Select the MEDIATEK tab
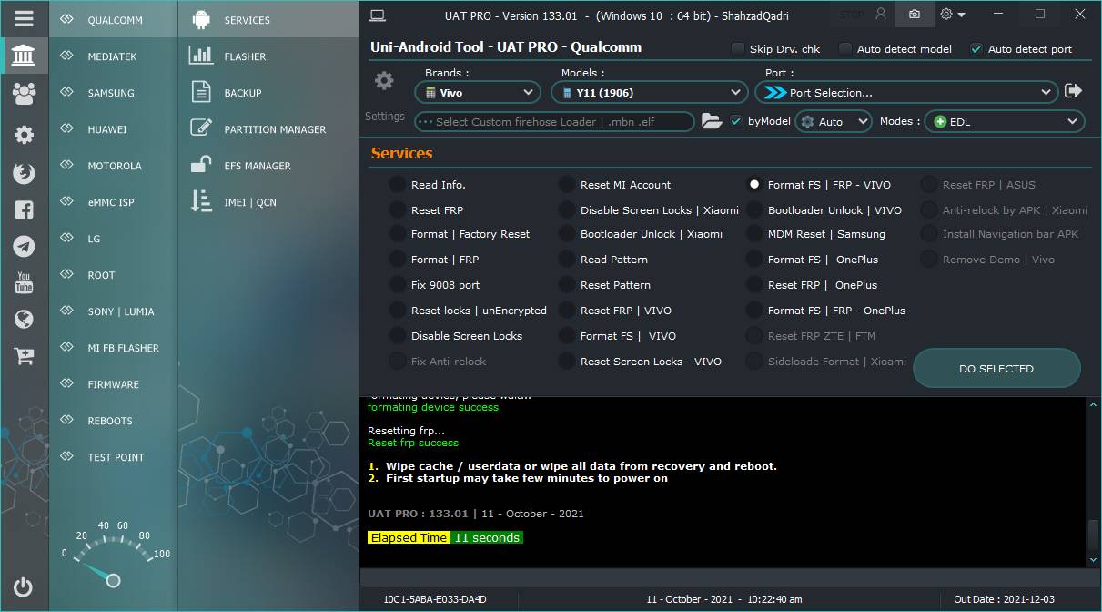 [113, 56]
